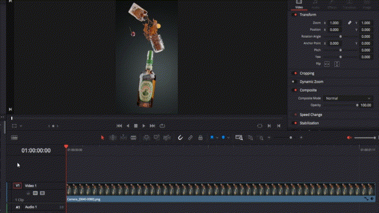Click the Replace Clip toolbar icon

point(167,137)
